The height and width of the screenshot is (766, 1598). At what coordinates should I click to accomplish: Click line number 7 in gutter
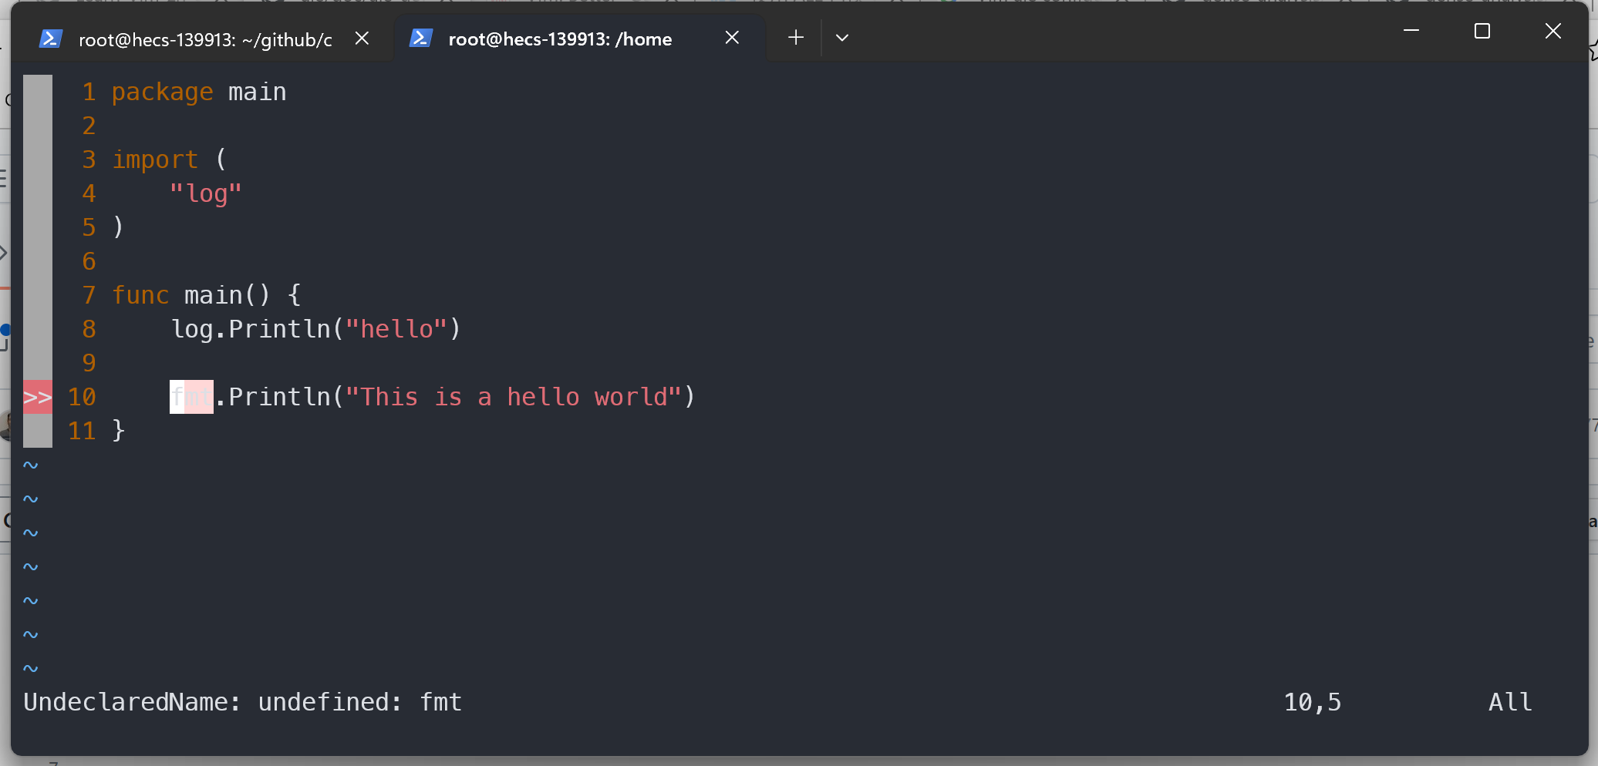[x=89, y=295]
